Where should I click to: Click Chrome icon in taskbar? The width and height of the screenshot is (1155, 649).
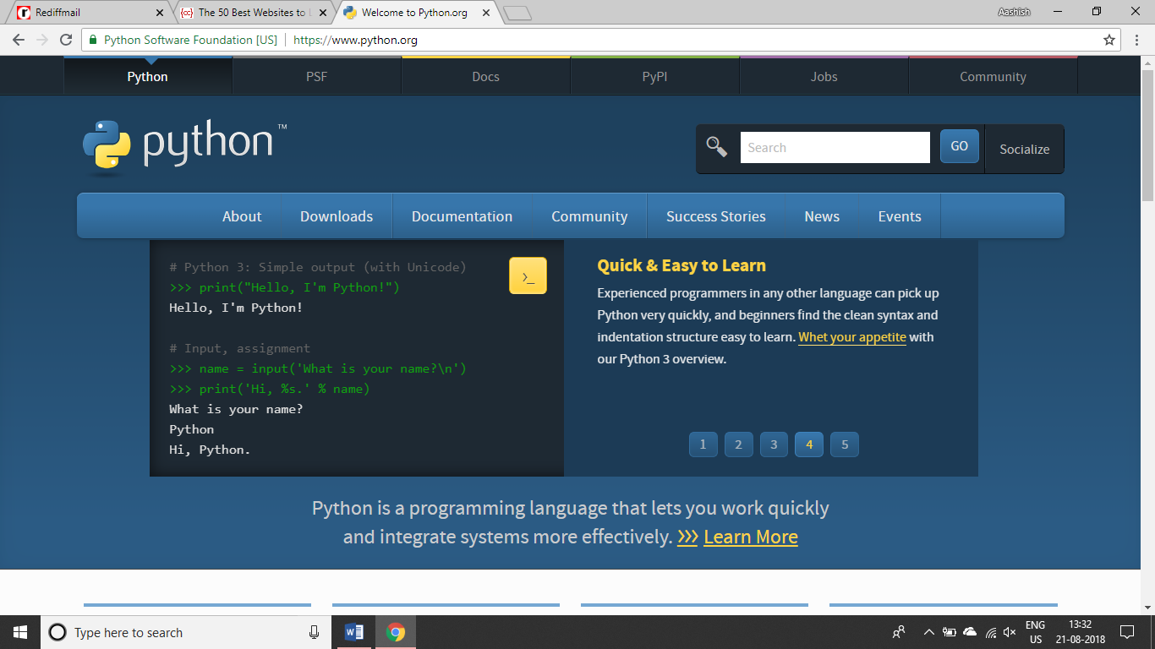[x=395, y=632]
